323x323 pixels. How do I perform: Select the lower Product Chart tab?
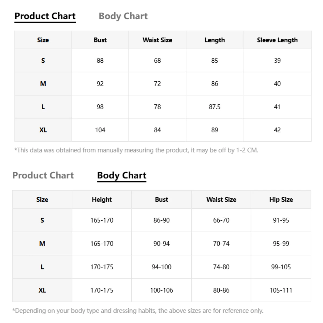point(43,175)
